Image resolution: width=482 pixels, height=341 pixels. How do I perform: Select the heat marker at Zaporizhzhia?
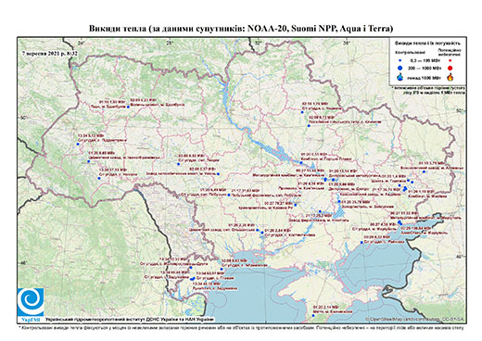point(339,202)
